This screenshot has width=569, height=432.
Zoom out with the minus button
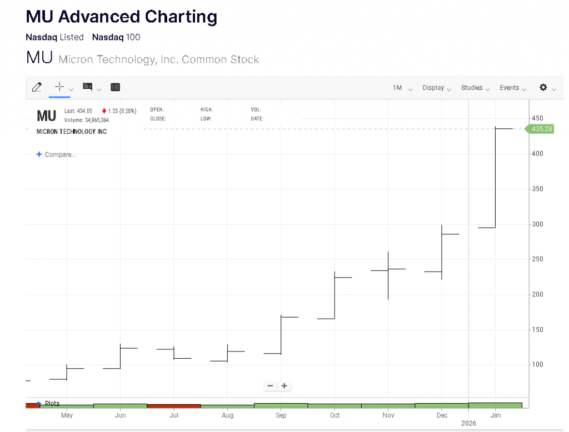271,386
